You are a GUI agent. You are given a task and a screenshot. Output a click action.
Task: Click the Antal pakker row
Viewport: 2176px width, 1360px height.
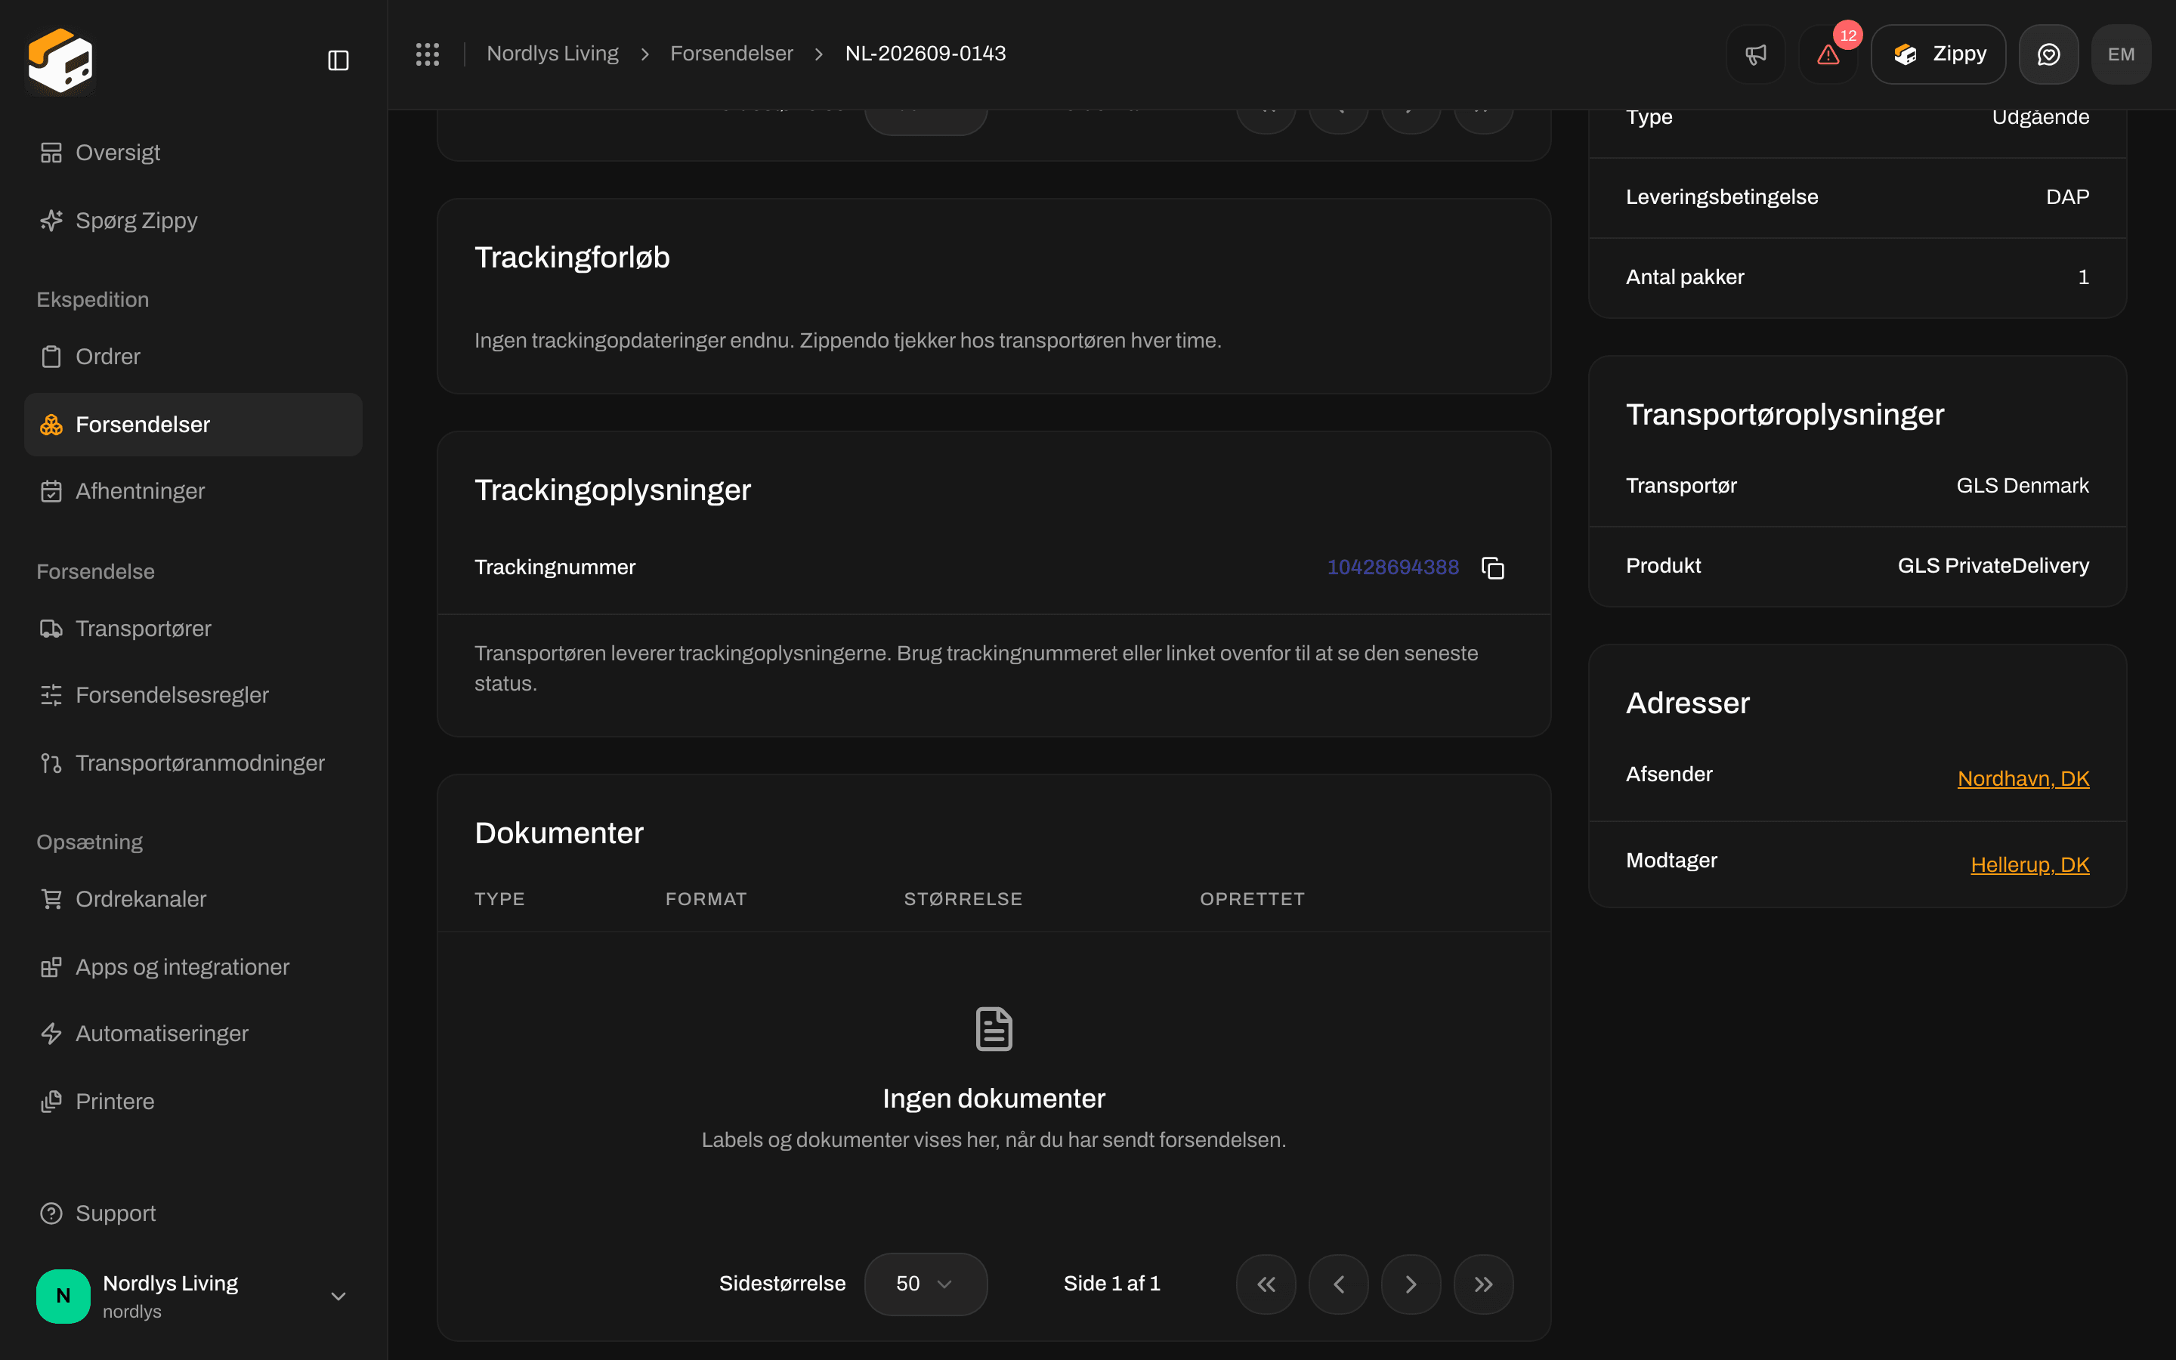click(1857, 277)
